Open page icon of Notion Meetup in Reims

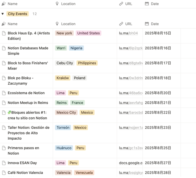coord(4,103)
